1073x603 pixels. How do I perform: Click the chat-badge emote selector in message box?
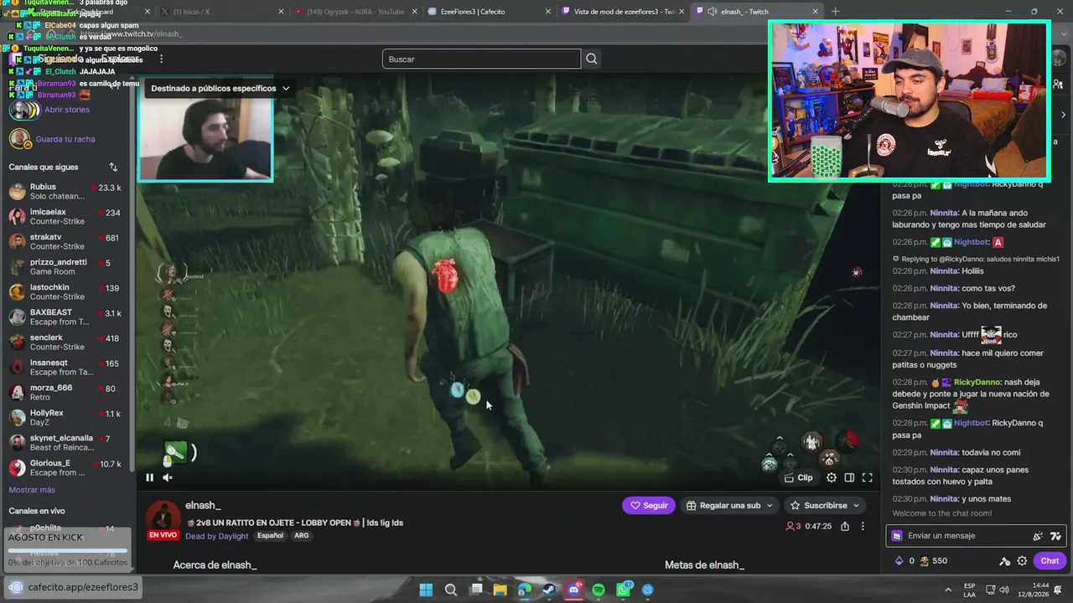click(897, 535)
